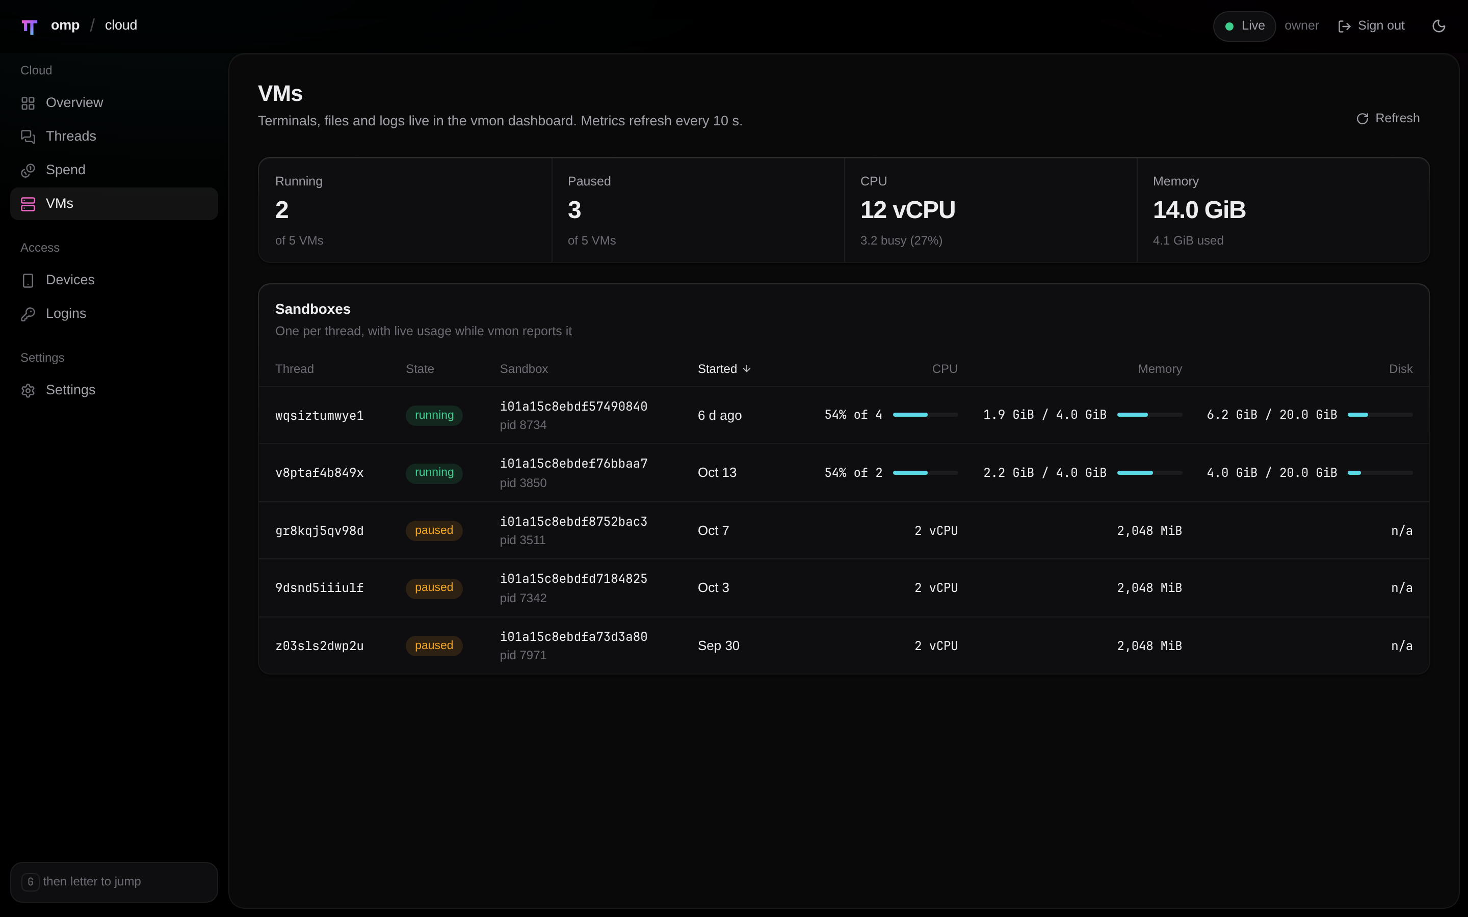Viewport: 1468px width, 917px height.
Task: Click the Refresh circular arrow icon
Action: pyautogui.click(x=1362, y=118)
